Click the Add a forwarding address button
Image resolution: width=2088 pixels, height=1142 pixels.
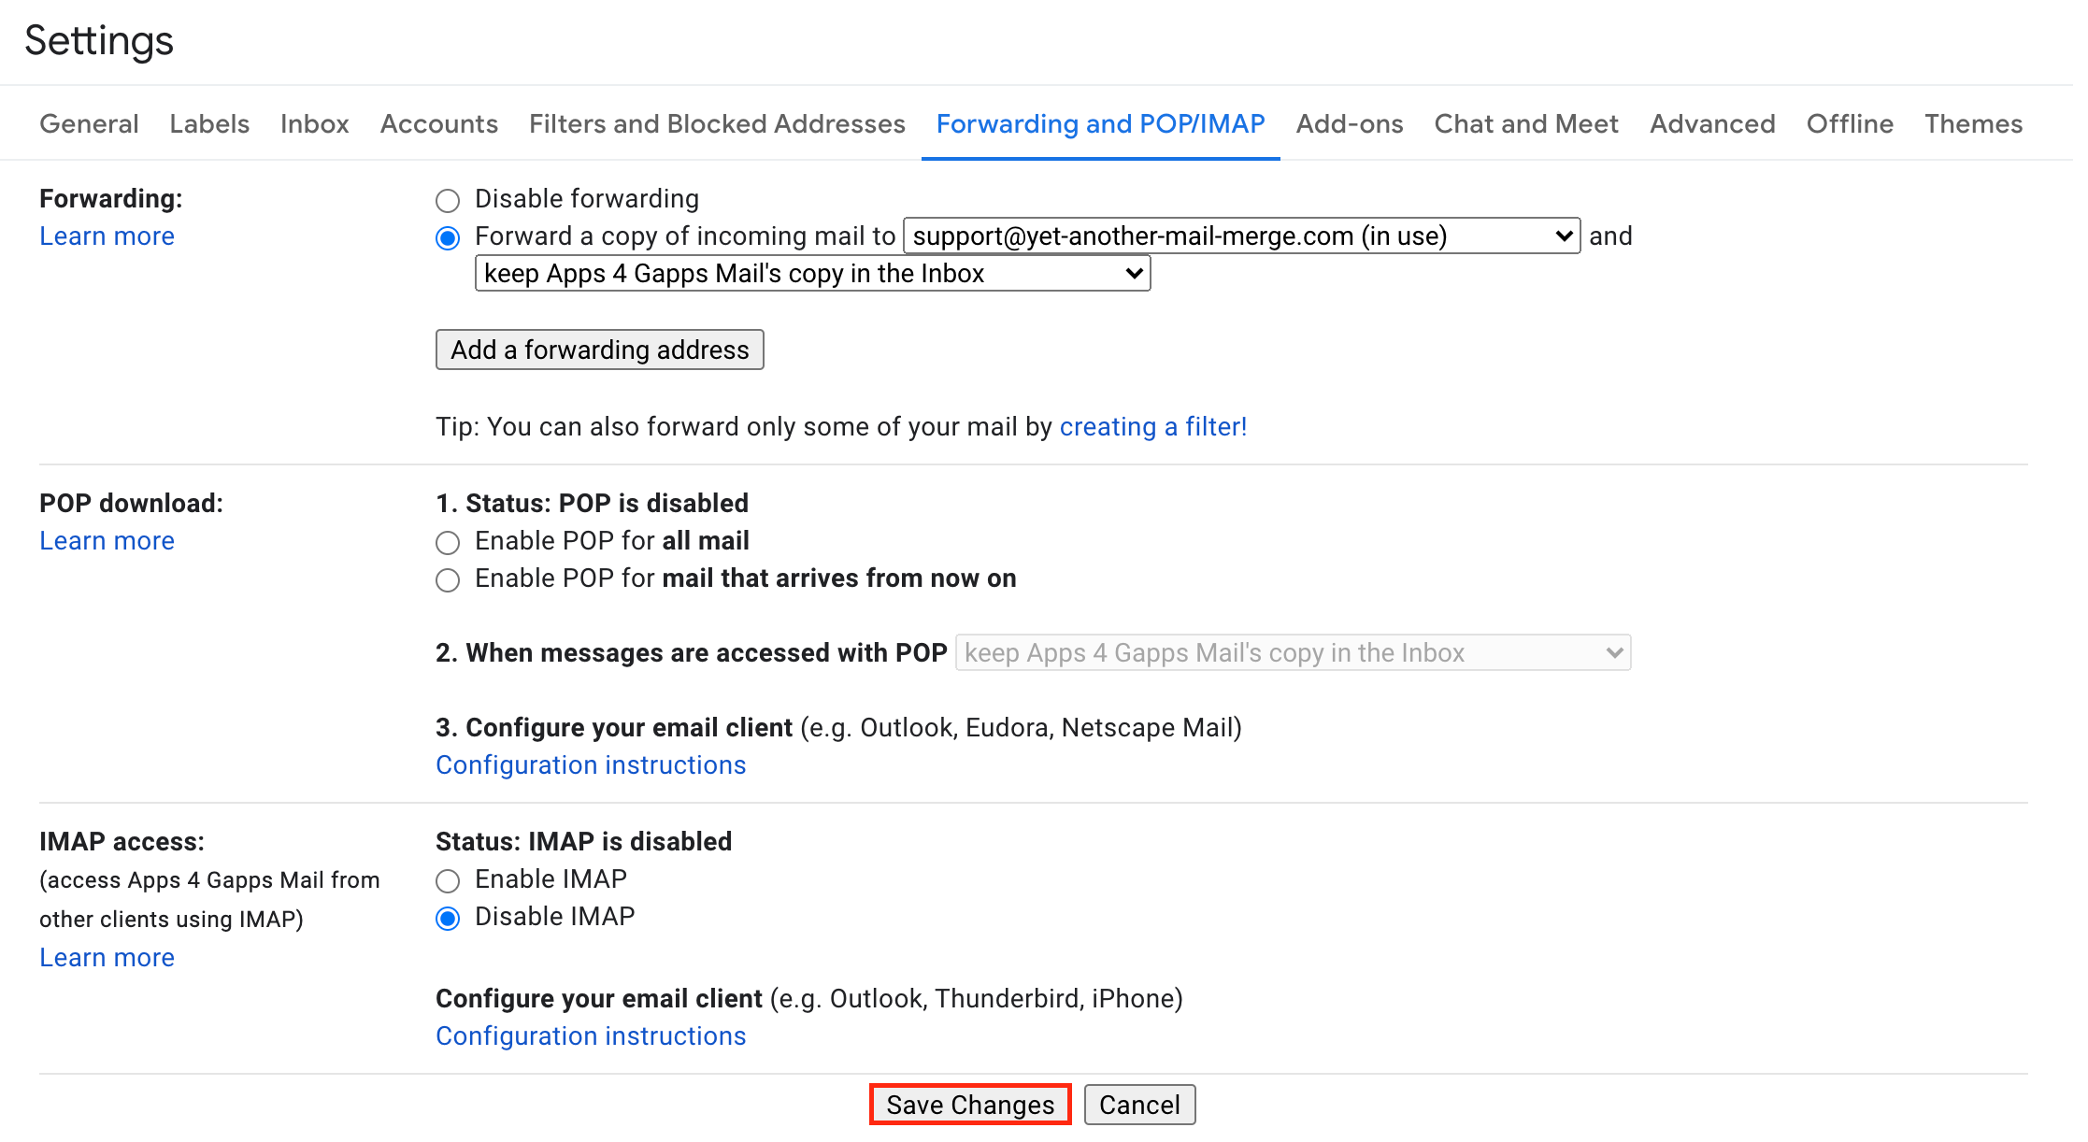click(599, 350)
